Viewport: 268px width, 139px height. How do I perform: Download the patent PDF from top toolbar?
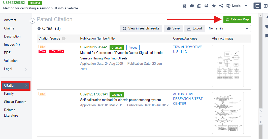pos(184,6)
